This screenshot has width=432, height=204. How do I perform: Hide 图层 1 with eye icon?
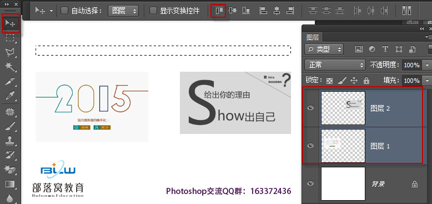pyautogui.click(x=310, y=146)
